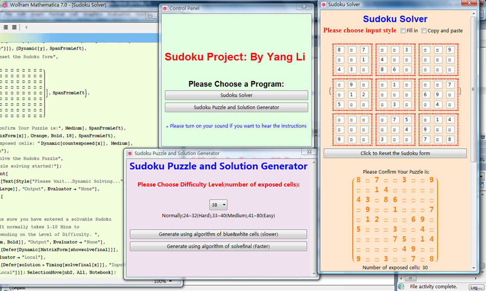Viewport: 486px width, 291px height.
Task: Click the 'Please Choose a Program:' label
Action: [236, 84]
